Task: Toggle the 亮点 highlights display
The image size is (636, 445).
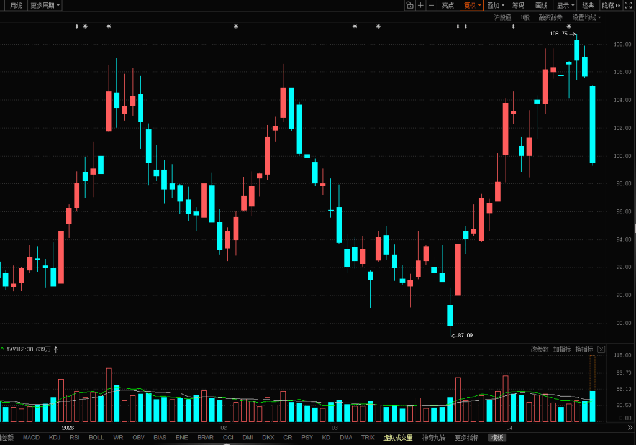Action: pos(448,6)
